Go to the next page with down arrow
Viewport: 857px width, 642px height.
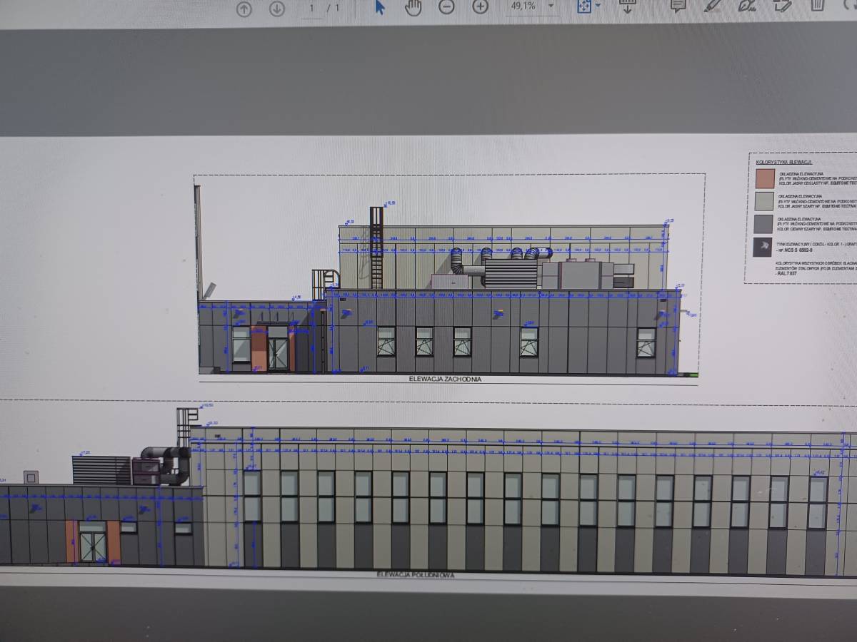(276, 9)
